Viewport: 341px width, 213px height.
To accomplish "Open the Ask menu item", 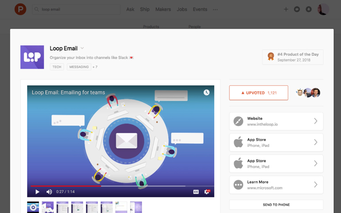I will coord(130,9).
